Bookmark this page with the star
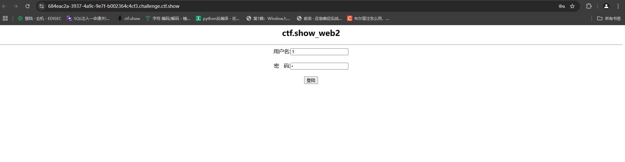This screenshot has height=162, width=625. [x=572, y=6]
